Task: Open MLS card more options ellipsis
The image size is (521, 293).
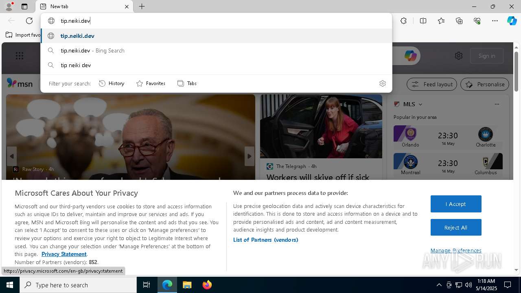Action: click(497, 104)
